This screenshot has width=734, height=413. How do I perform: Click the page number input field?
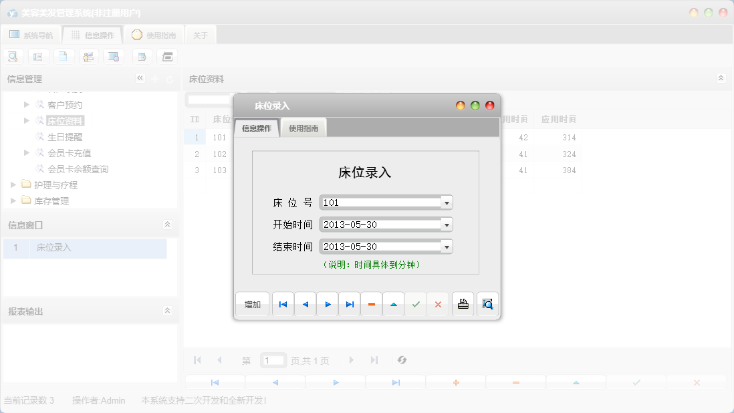coord(273,360)
